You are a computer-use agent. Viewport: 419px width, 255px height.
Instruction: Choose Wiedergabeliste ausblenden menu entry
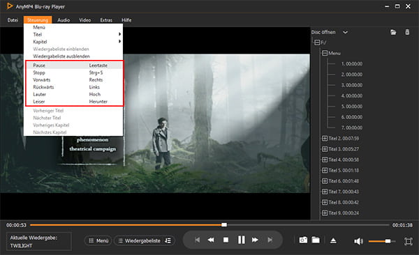coord(73,56)
